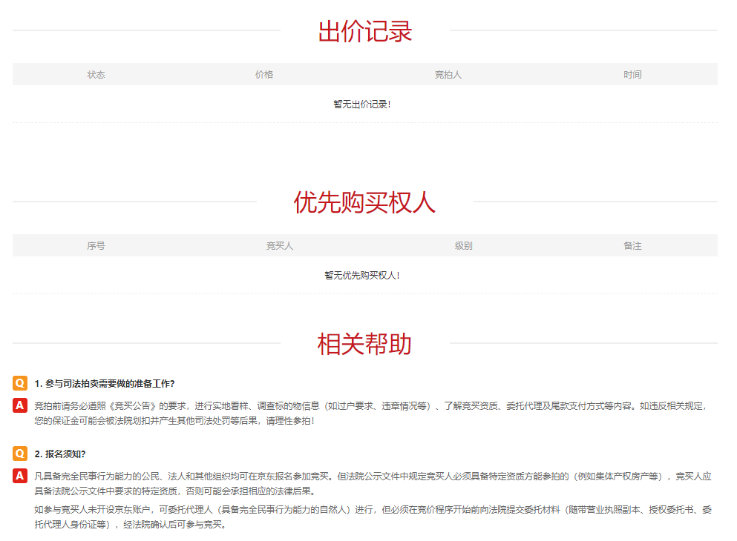This screenshot has height=541, width=737.
Task: Click the A icon under 报名须知
Action: [x=20, y=476]
